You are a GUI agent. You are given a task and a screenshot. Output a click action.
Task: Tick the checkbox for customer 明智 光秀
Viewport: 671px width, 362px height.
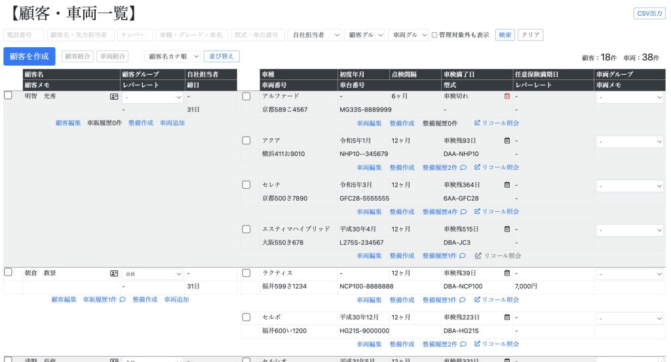click(x=8, y=95)
